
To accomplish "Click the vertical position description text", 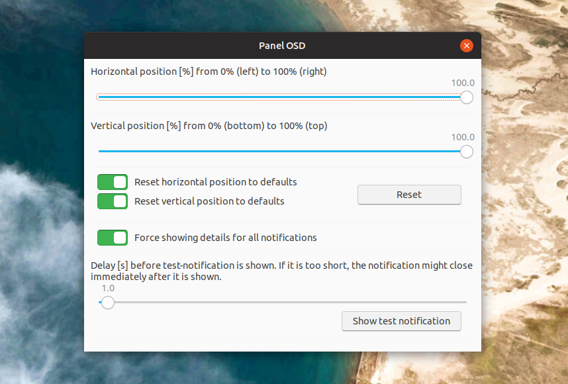I will (209, 126).
